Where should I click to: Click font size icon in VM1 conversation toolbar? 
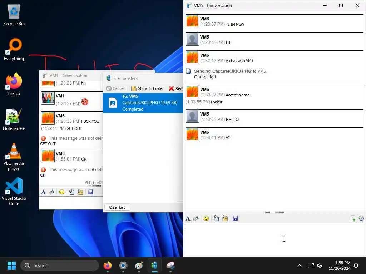51,192
